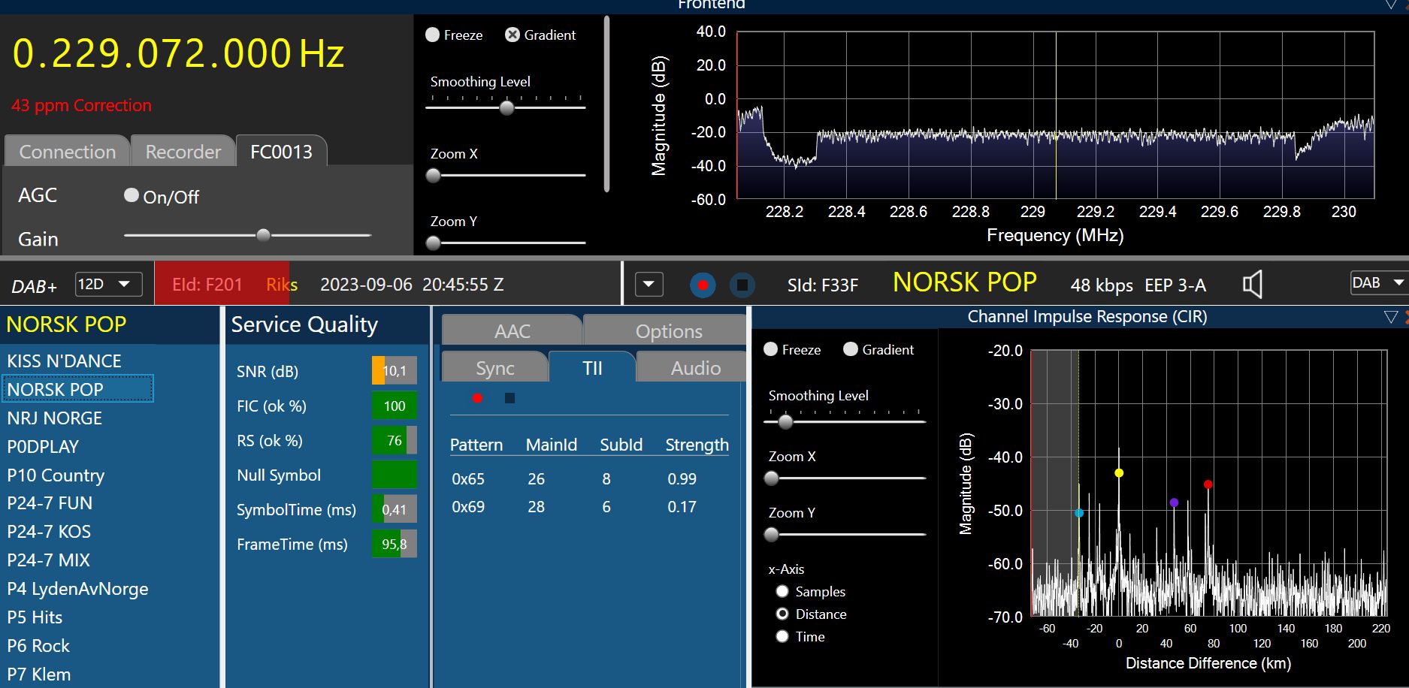The image size is (1409, 688).
Task: Click the Gain slider handle
Action: [x=263, y=235]
